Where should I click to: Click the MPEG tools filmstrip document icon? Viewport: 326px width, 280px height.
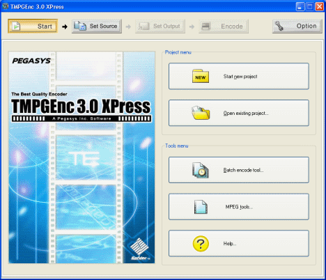tap(201, 207)
